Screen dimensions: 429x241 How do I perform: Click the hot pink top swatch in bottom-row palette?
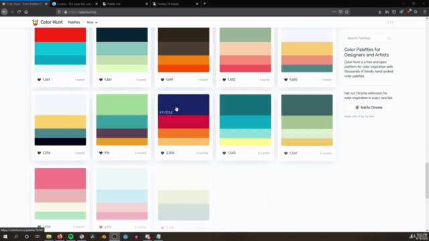[x=60, y=179]
